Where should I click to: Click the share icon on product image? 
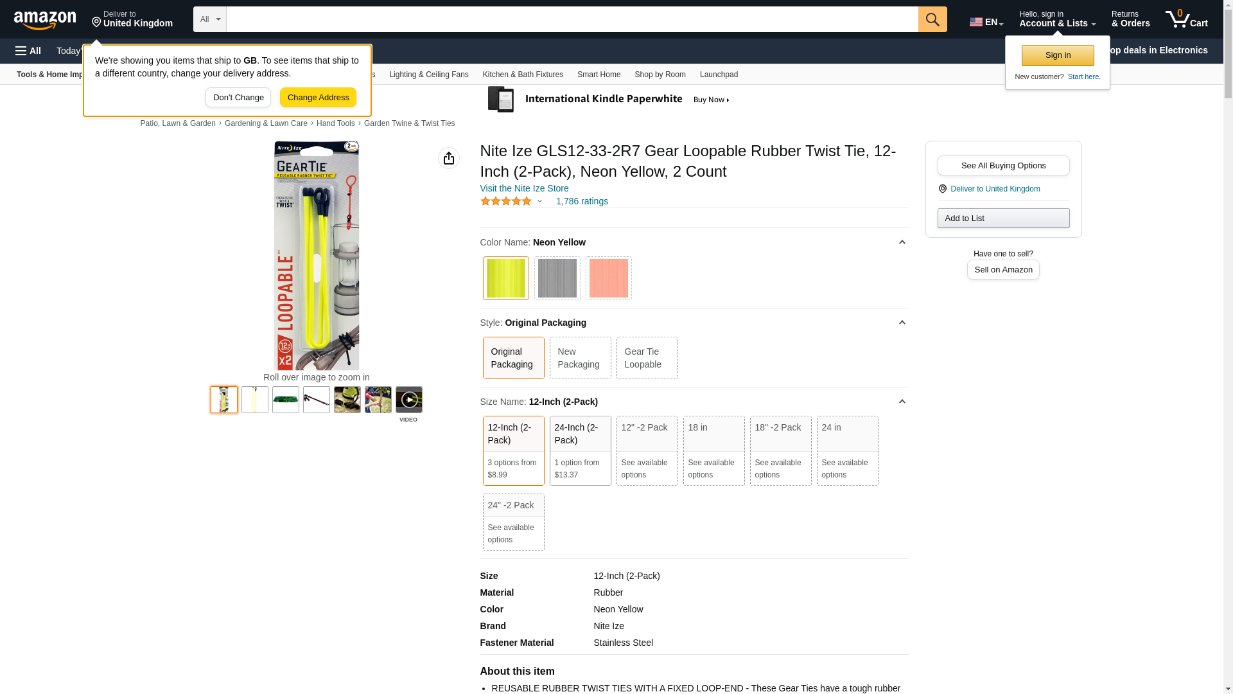448,158
